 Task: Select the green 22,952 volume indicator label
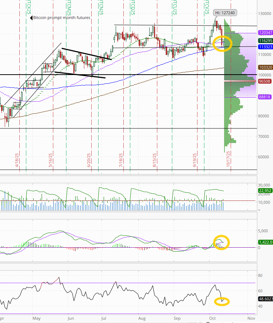click(265, 191)
